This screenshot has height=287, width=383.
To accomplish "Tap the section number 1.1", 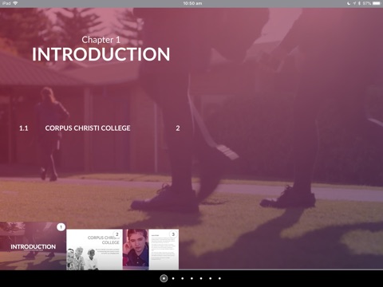I will (x=24, y=128).
